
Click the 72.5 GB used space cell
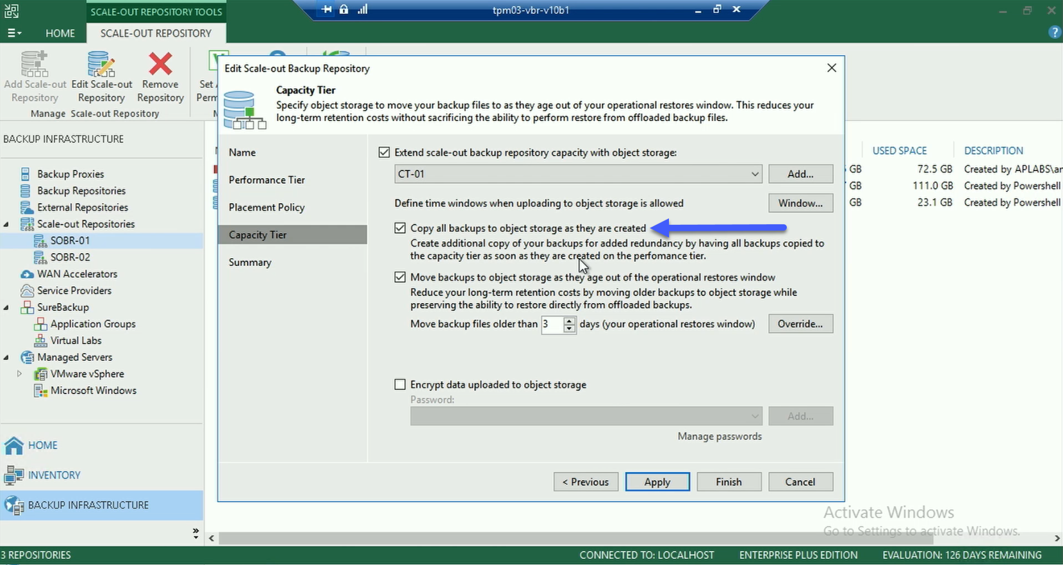(x=934, y=169)
